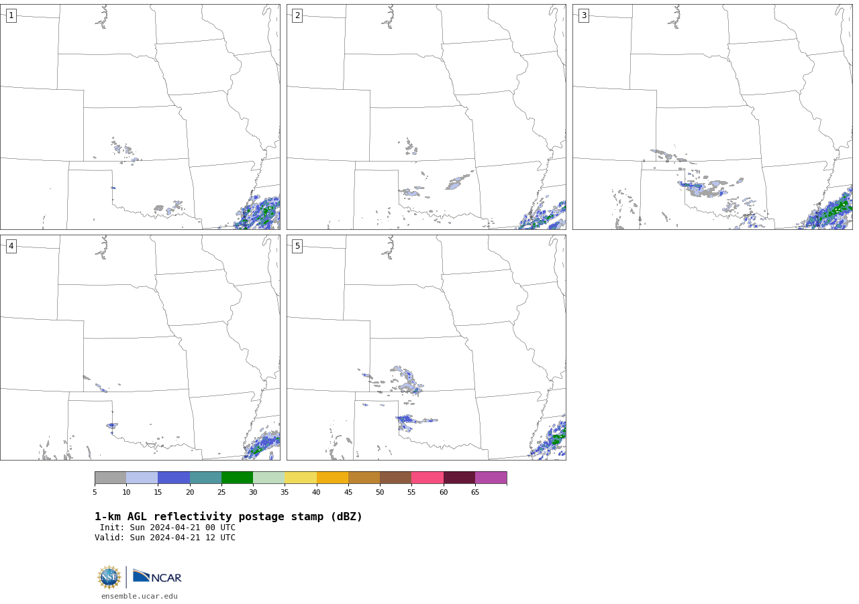Image resolution: width=859 pixels, height=604 pixels.
Task: Click the panel number 2 label
Action: [x=297, y=15]
